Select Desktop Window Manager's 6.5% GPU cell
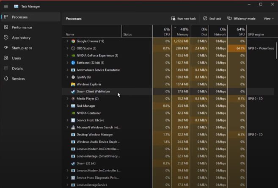278x188 pixels. click(237, 135)
